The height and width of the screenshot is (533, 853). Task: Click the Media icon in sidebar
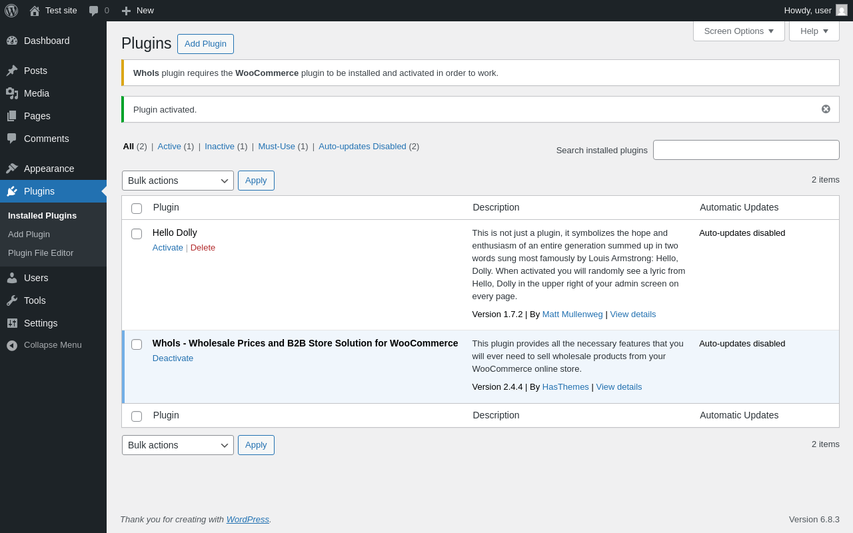click(x=12, y=93)
